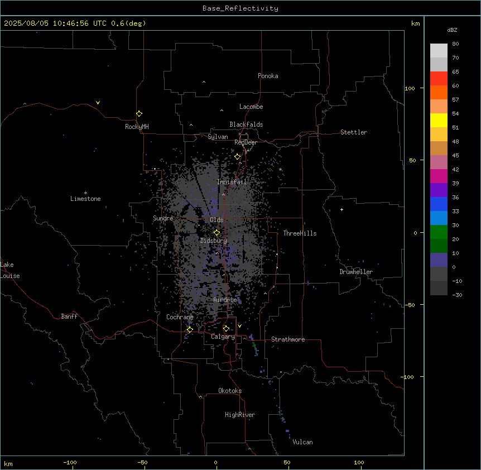Click the RockyMH label

tap(137, 127)
